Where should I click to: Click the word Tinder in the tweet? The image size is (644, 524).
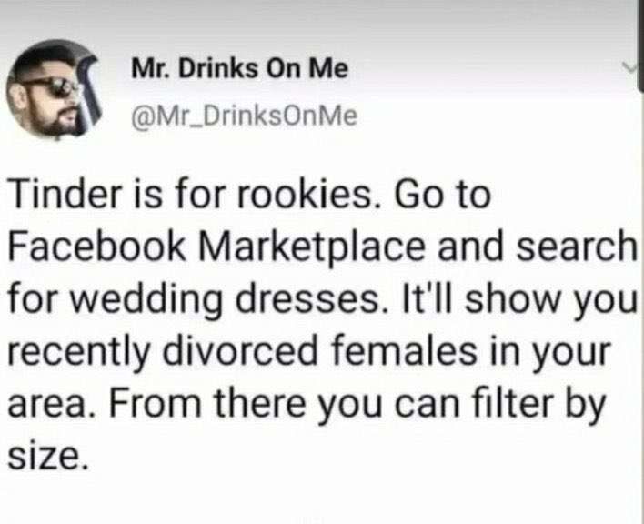point(59,196)
